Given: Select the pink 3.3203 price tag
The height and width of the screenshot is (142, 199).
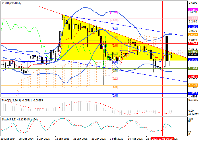Looking at the screenshot, I should 193,18.
